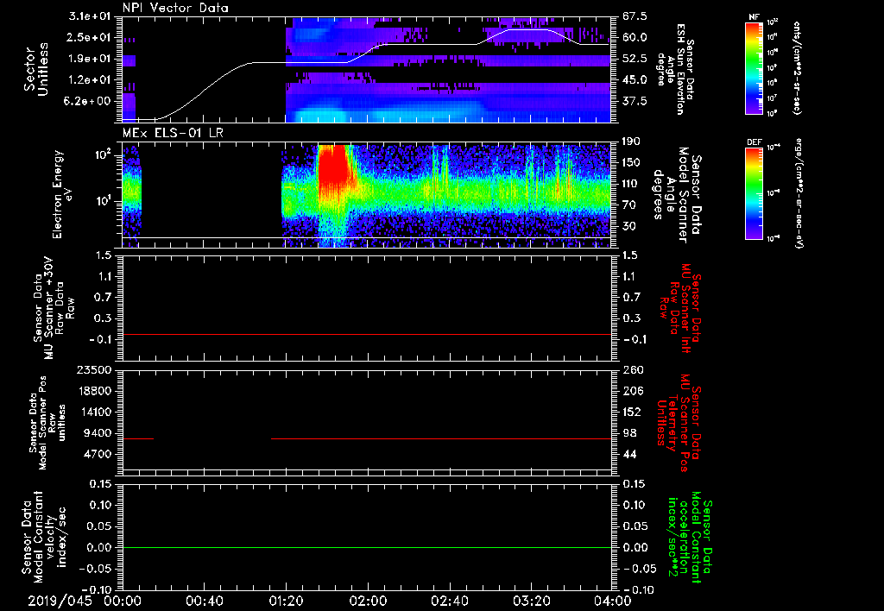Click the 190 scanner angle tick label
This screenshot has width=884, height=611.
[x=631, y=142]
